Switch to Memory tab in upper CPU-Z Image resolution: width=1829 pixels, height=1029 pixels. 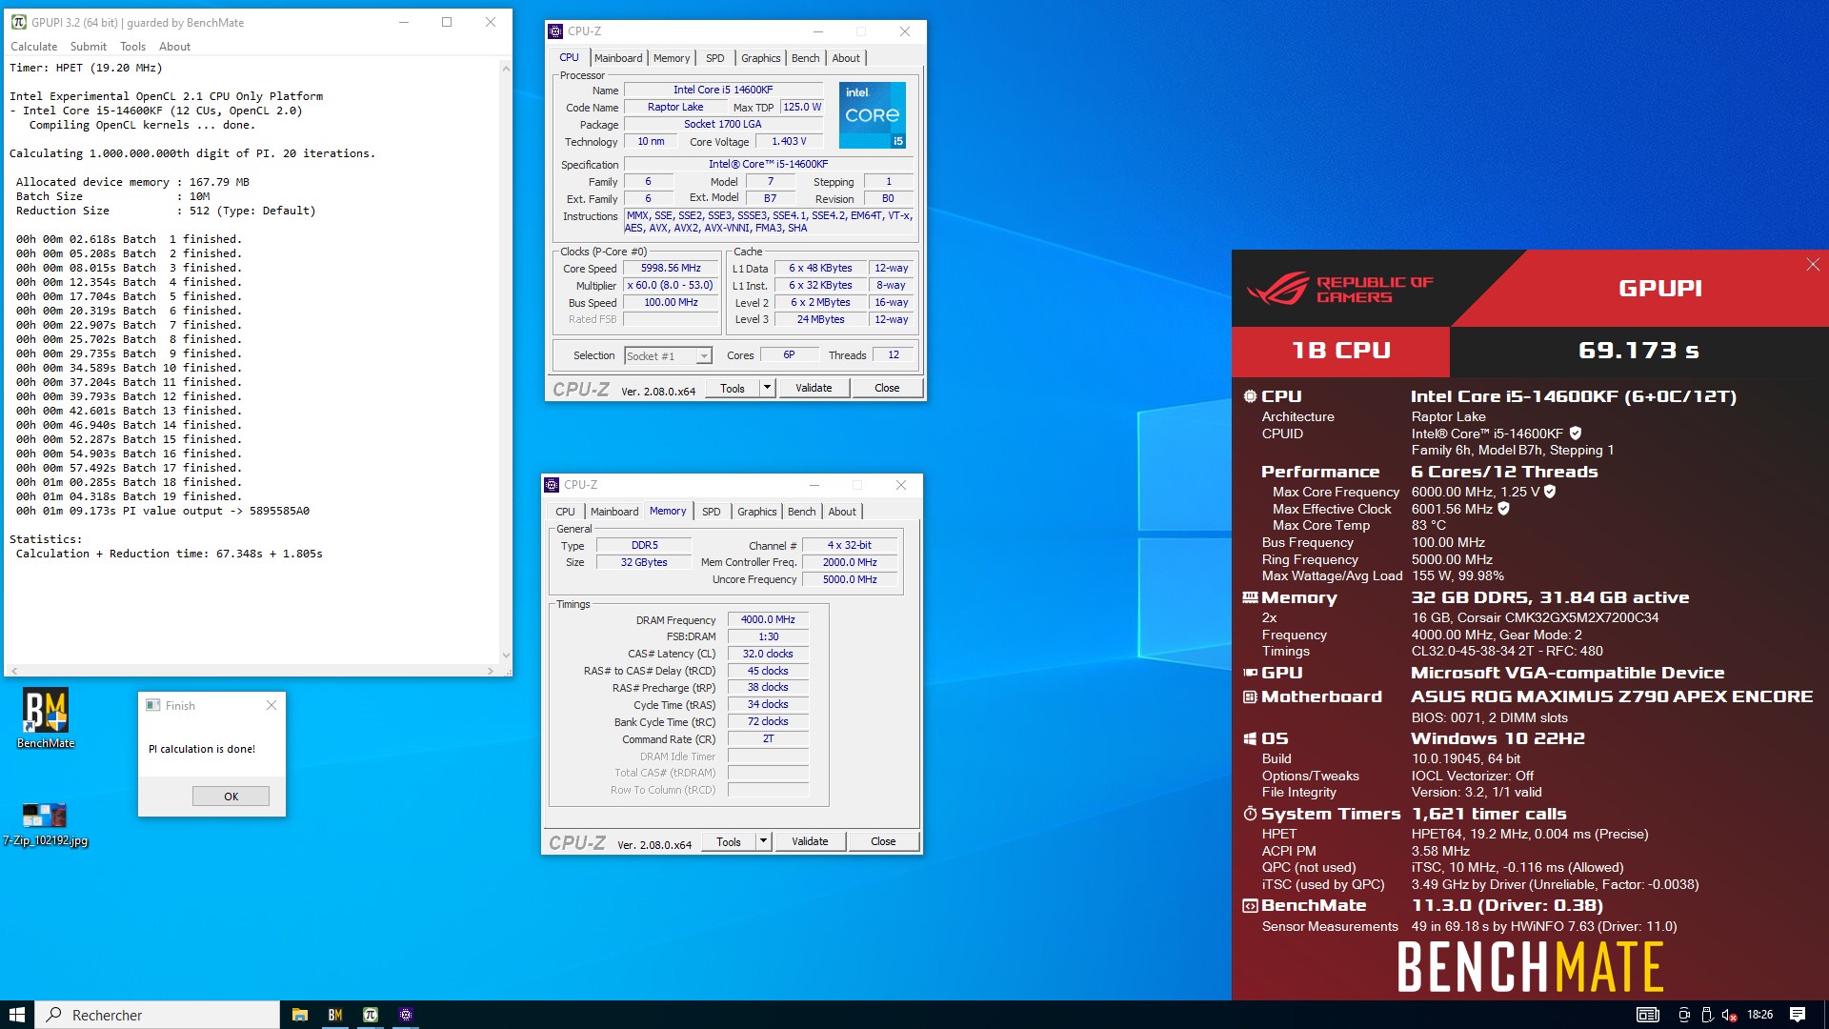pyautogui.click(x=672, y=58)
